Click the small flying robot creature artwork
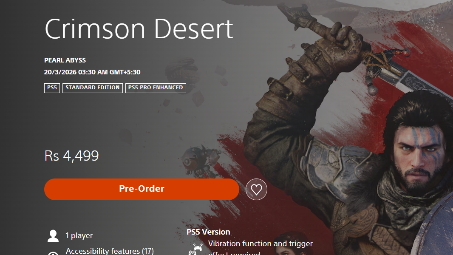Screen dimensions: 453x255 tap(199, 161)
